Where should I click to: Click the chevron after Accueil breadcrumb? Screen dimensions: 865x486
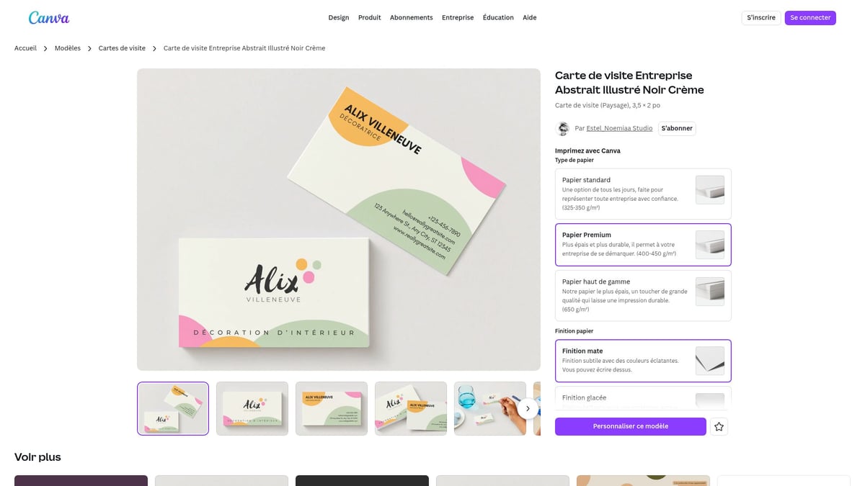[x=45, y=48]
